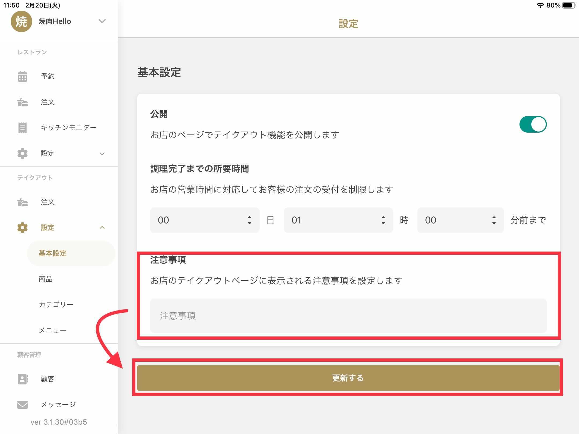The width and height of the screenshot is (579, 434).
Task: Open the minutes dropdown before 分前まで
Action: tap(460, 220)
